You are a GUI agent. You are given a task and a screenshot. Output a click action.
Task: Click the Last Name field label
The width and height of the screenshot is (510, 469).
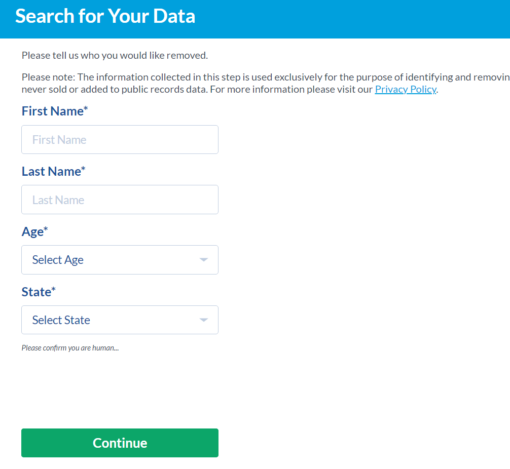(51, 171)
